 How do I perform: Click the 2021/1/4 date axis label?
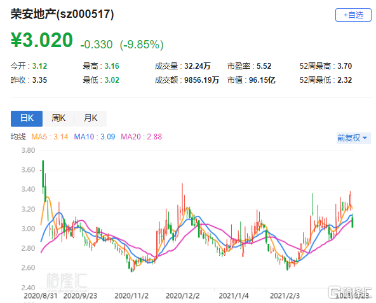(234, 296)
